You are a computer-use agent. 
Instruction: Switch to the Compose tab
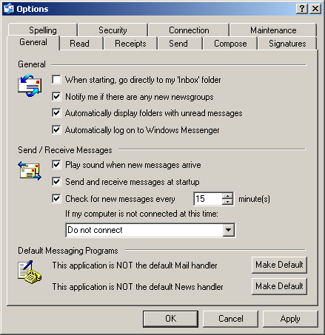(230, 44)
